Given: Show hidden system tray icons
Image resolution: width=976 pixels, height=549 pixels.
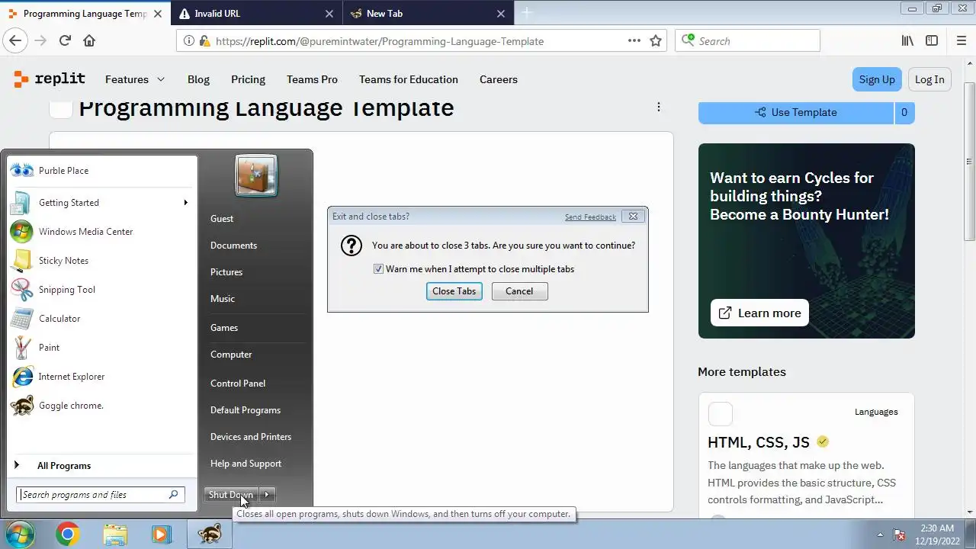Looking at the screenshot, I should pos(880,535).
